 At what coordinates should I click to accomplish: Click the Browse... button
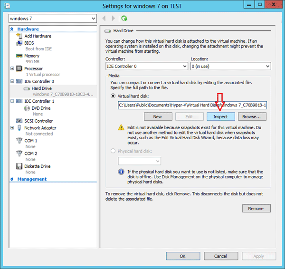tap(251, 116)
